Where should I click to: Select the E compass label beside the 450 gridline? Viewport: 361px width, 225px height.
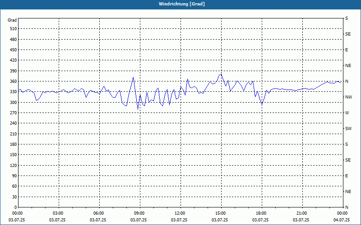coord(347,50)
